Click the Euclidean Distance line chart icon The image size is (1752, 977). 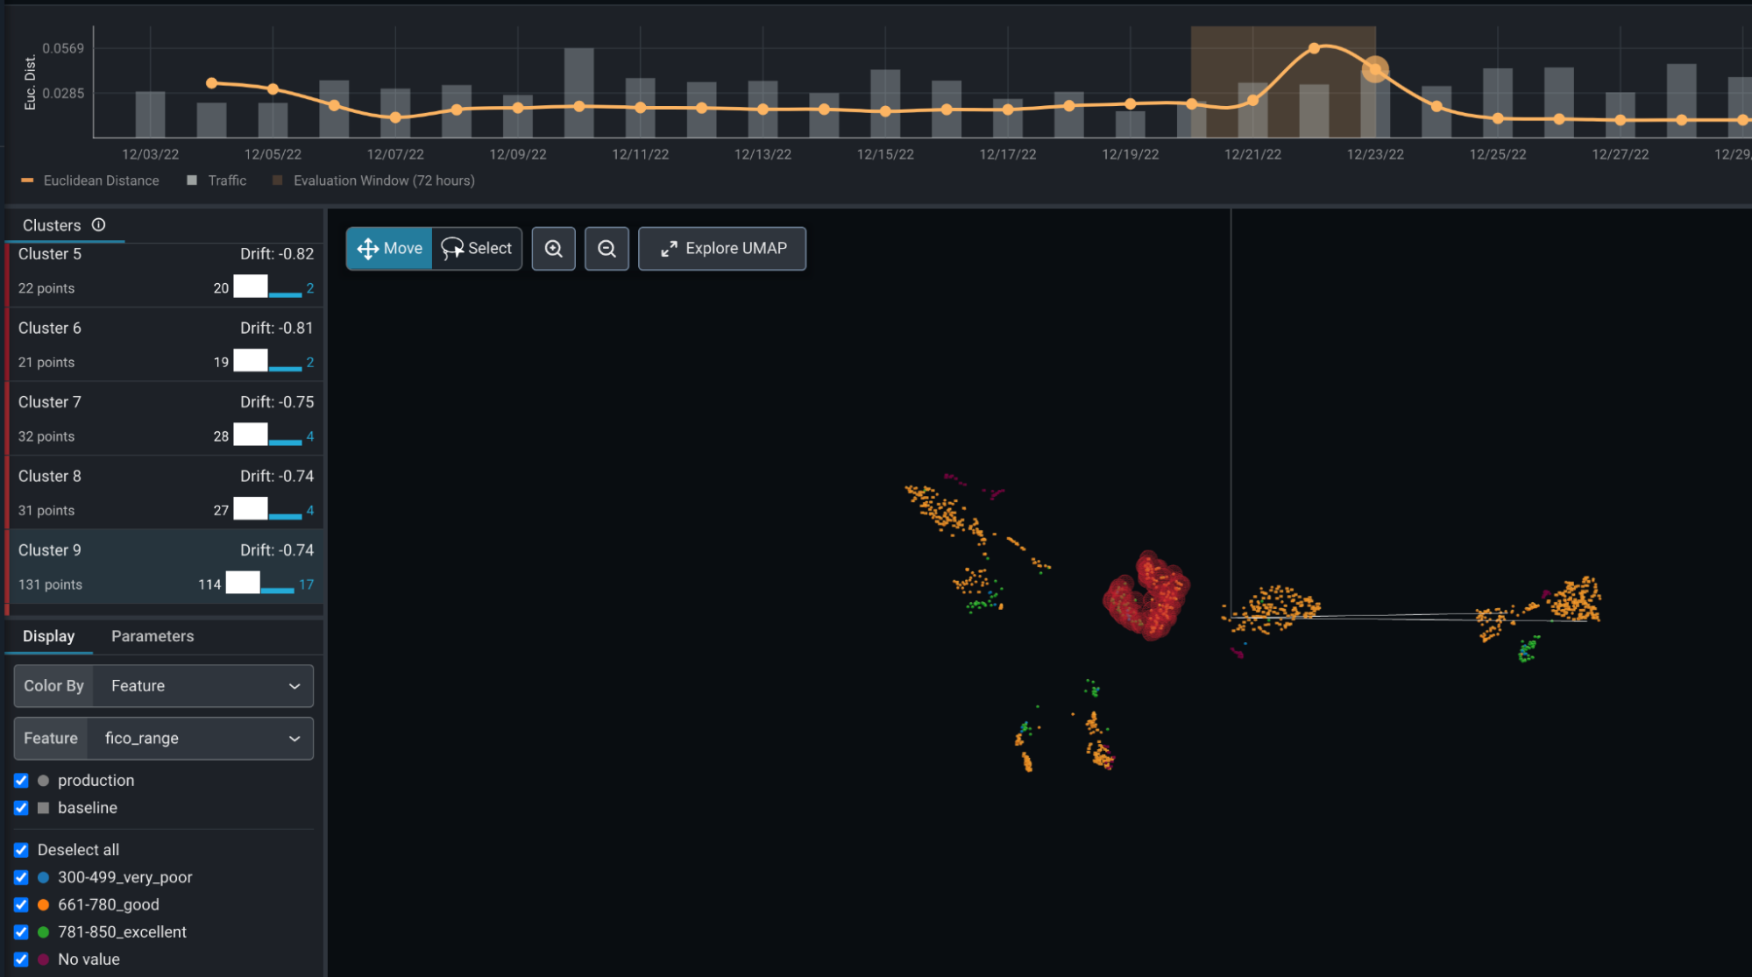click(x=22, y=181)
